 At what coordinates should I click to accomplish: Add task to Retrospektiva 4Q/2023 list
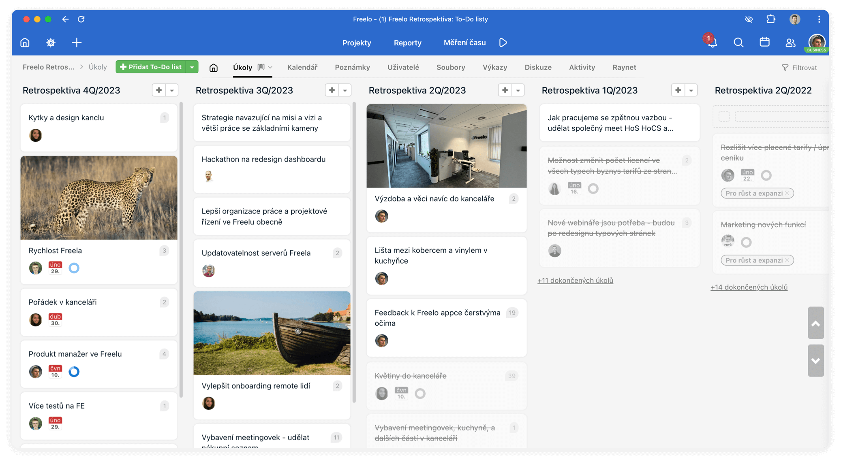[x=159, y=90]
